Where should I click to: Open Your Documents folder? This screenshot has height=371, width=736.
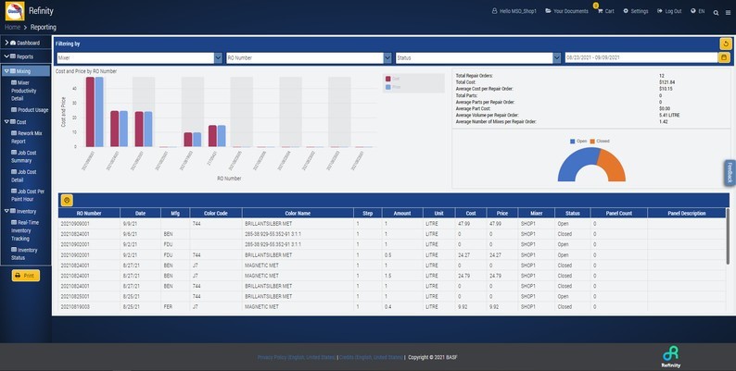pos(566,11)
